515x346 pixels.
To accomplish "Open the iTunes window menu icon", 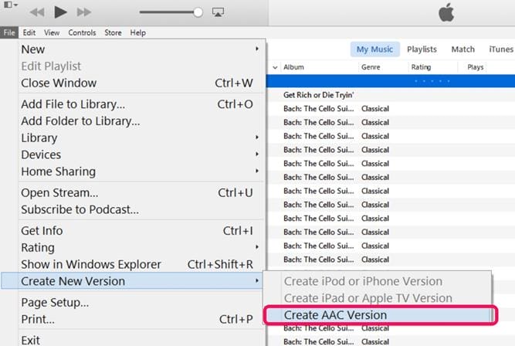I will point(7,12).
